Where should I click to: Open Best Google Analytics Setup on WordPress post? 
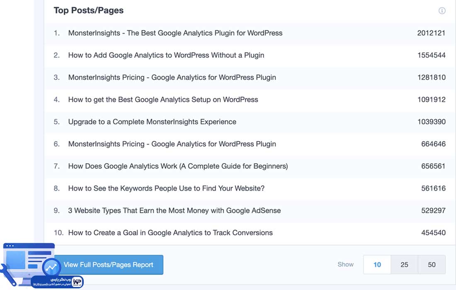coord(163,99)
